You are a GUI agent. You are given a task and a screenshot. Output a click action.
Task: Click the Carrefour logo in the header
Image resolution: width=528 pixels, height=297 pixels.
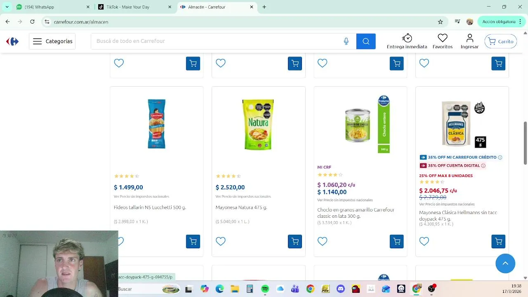12,41
